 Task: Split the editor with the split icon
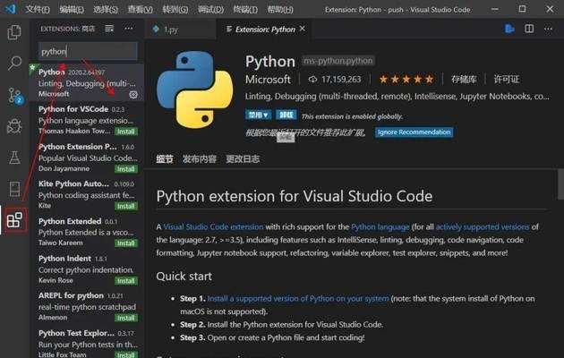(529, 29)
